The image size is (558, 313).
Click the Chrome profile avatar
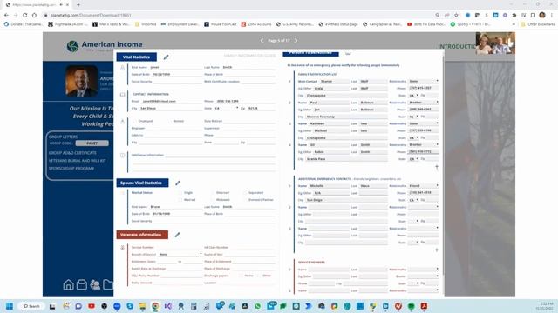[542, 15]
